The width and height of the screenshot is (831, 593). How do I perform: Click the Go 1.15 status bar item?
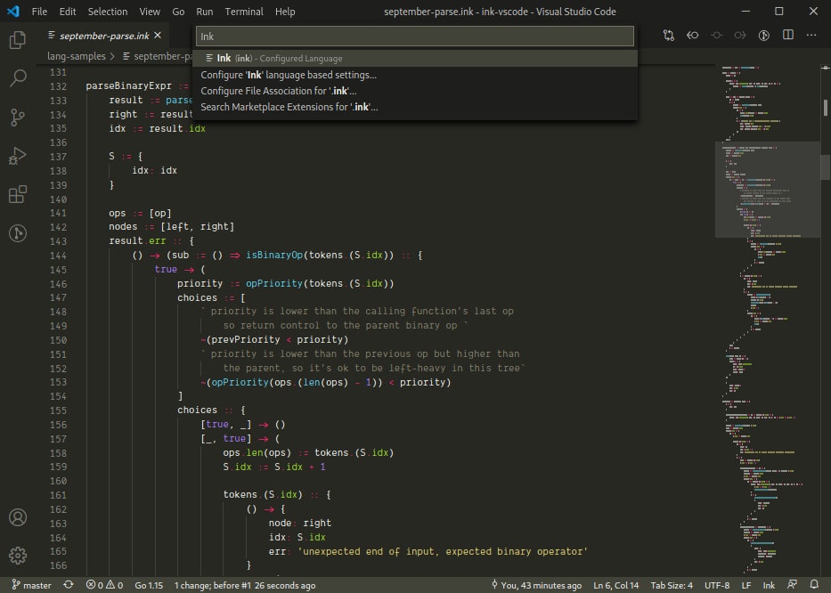[x=149, y=585]
